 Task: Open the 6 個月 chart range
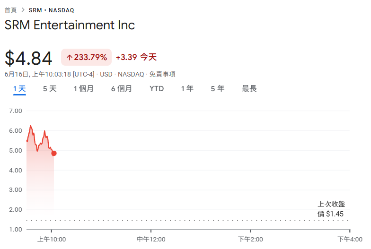(122, 89)
